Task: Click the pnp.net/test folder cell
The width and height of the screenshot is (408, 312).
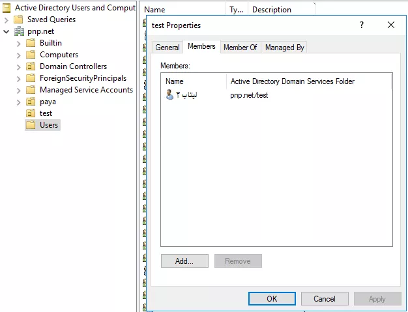Action: click(249, 95)
